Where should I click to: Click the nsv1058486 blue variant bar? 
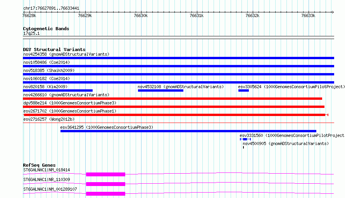[x=178, y=66]
